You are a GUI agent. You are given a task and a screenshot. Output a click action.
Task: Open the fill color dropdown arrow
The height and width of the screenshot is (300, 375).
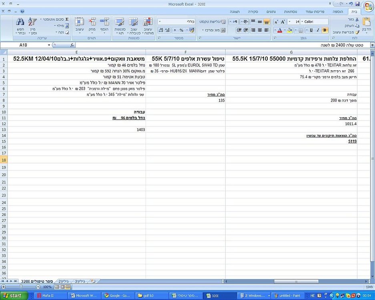tap(285, 30)
